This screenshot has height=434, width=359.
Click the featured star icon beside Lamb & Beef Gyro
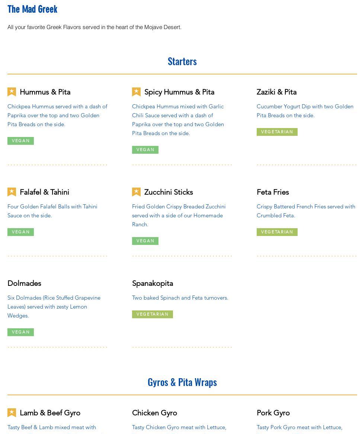tap(12, 413)
